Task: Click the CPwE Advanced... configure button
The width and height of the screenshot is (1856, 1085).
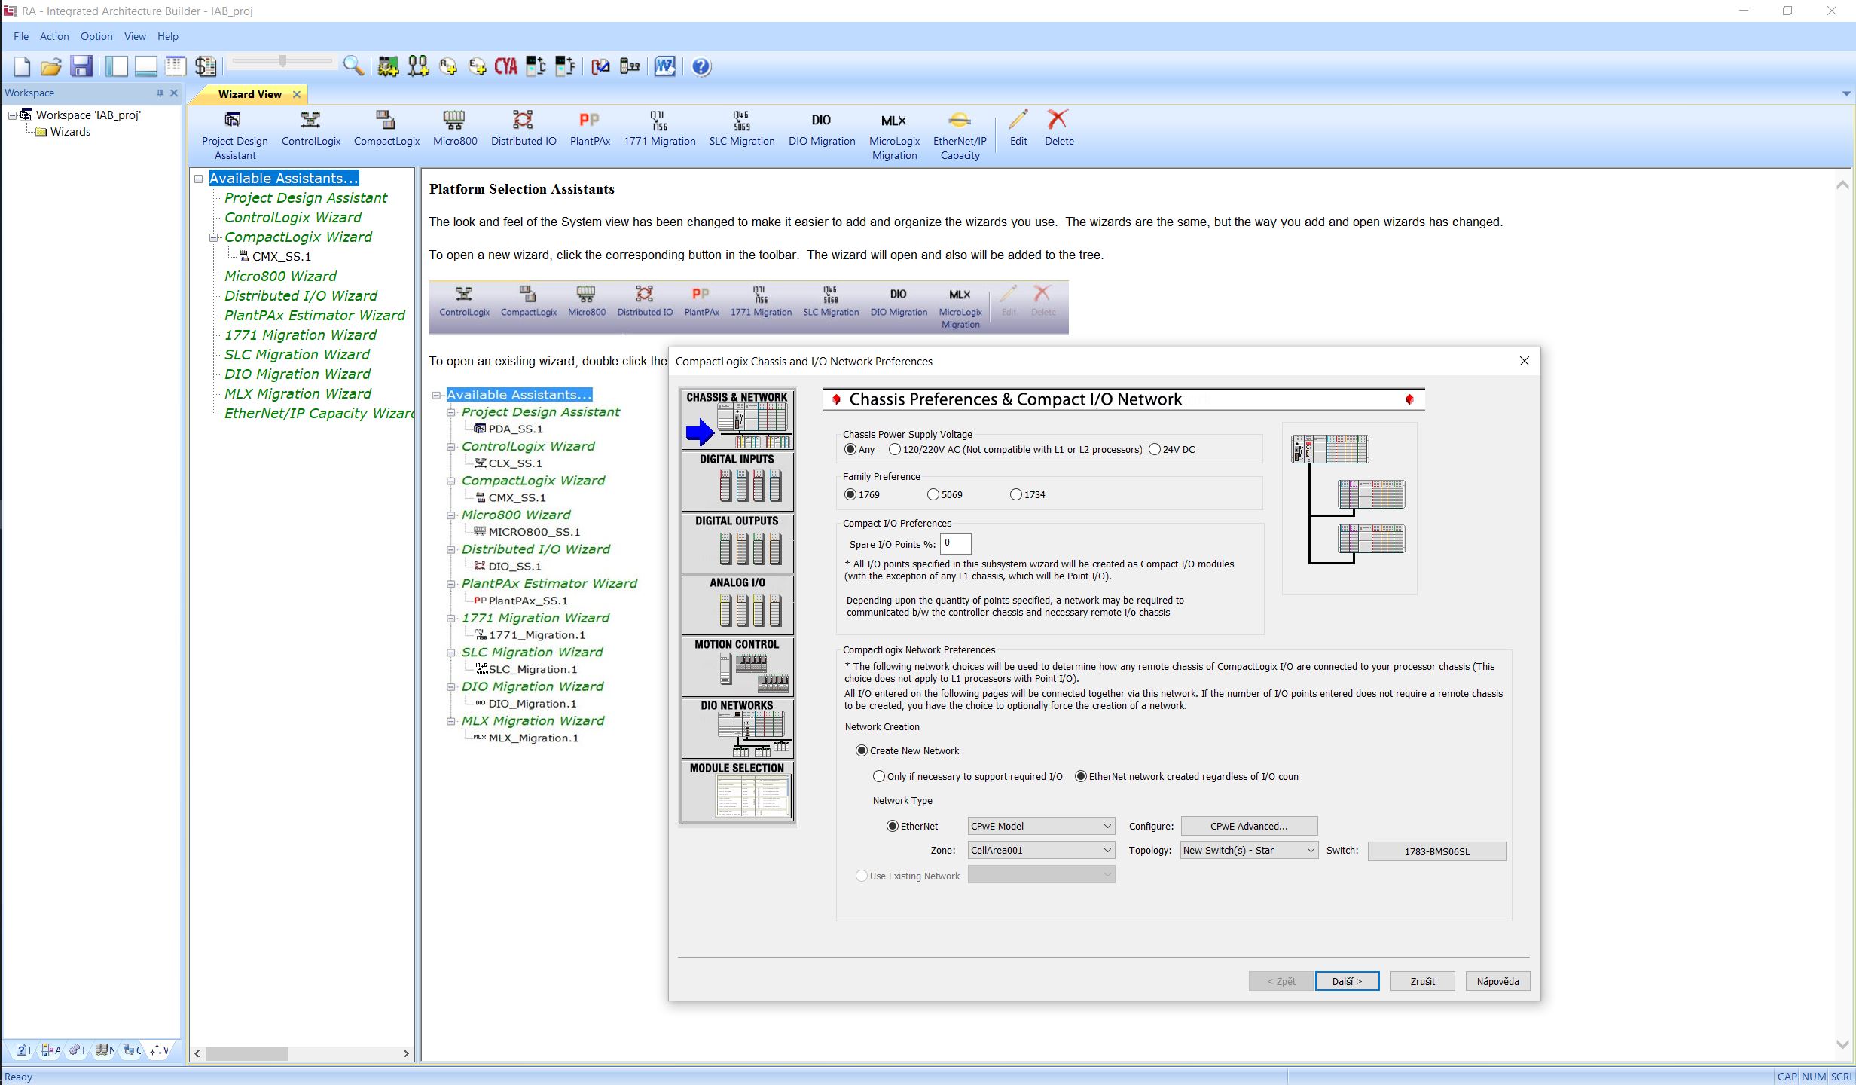Action: pyautogui.click(x=1249, y=826)
